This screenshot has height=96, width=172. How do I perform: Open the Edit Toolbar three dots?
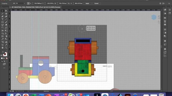[4, 68]
